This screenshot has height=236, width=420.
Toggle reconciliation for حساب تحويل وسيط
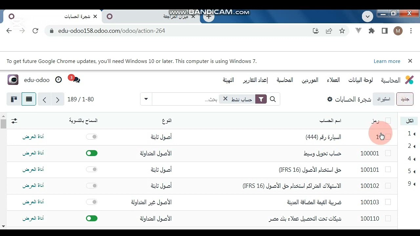92,153
